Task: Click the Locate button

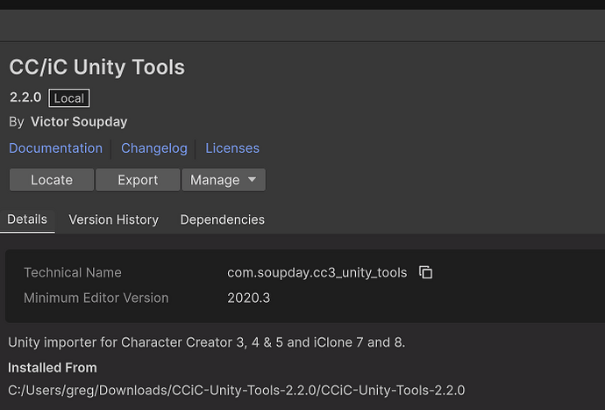Action: pyautogui.click(x=52, y=180)
